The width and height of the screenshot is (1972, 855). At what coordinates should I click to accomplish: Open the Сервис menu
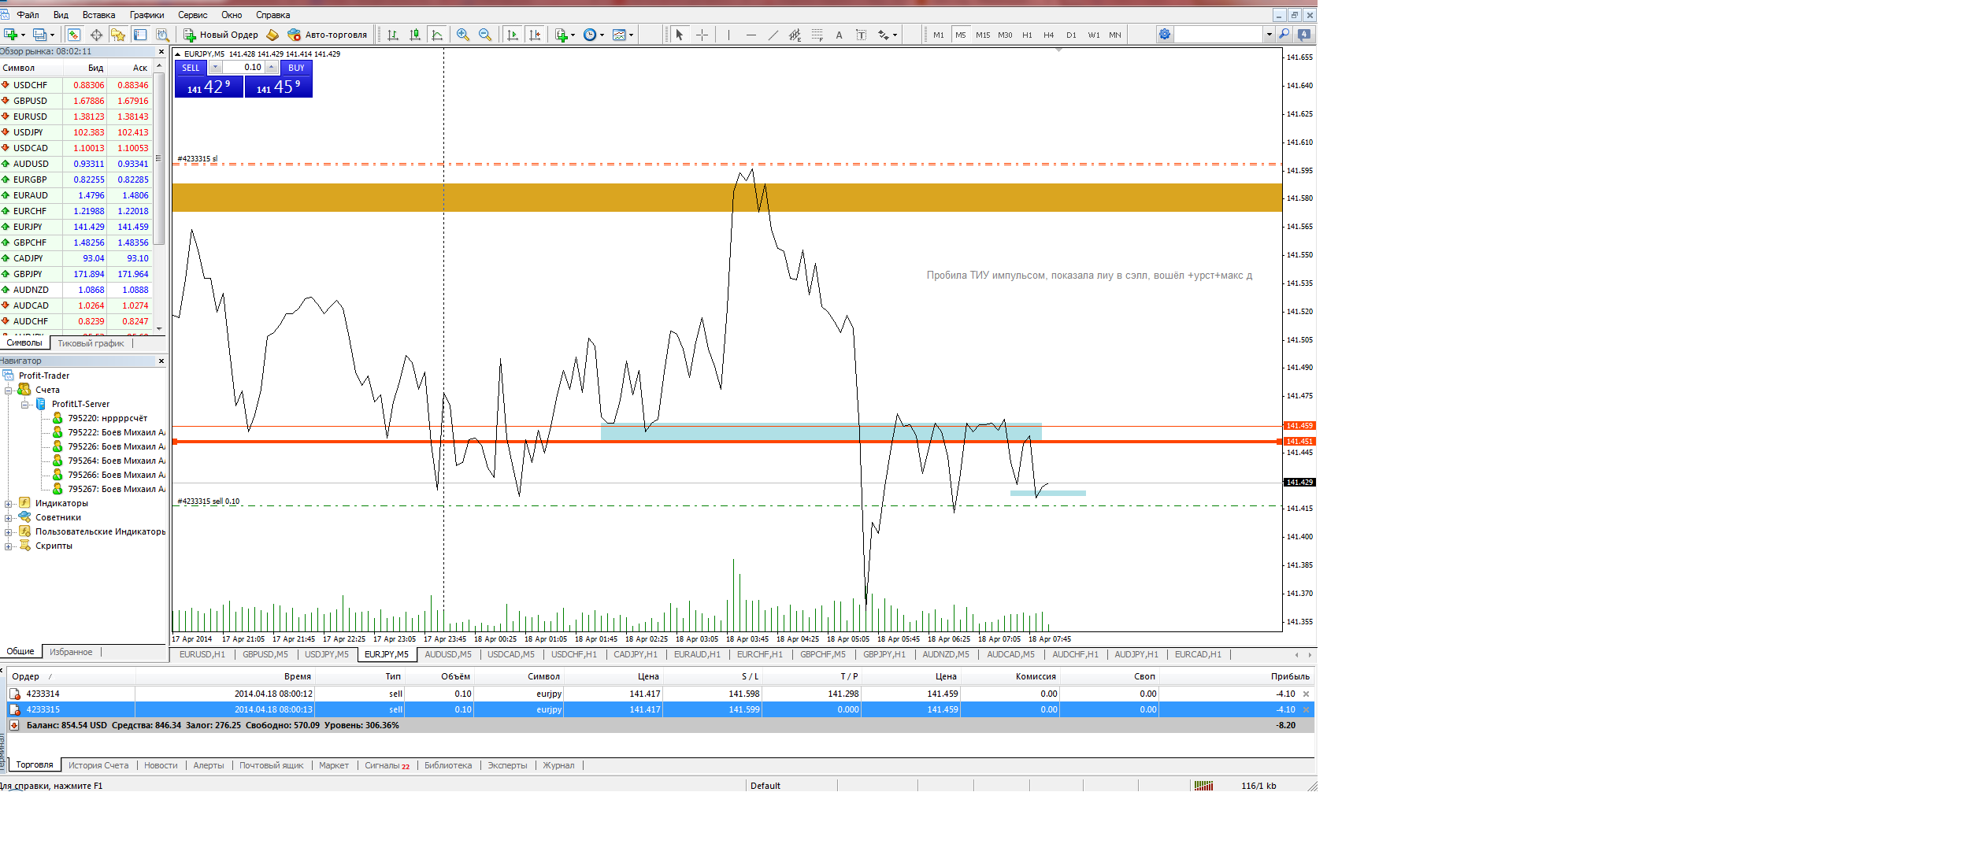pyautogui.click(x=193, y=15)
